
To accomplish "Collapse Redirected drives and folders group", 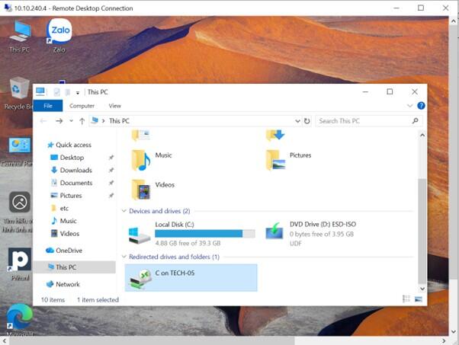I will pos(124,257).
